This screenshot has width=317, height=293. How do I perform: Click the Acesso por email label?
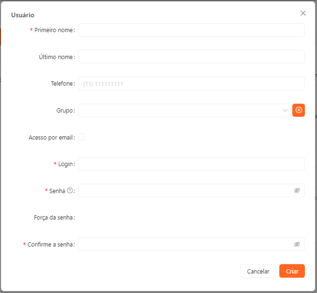(x=51, y=137)
